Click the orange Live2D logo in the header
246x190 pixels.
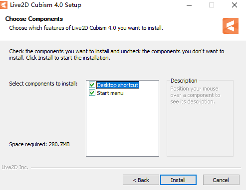(231, 26)
